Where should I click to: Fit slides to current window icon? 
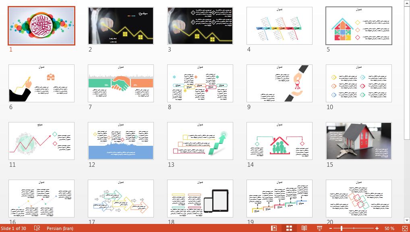tap(403, 228)
